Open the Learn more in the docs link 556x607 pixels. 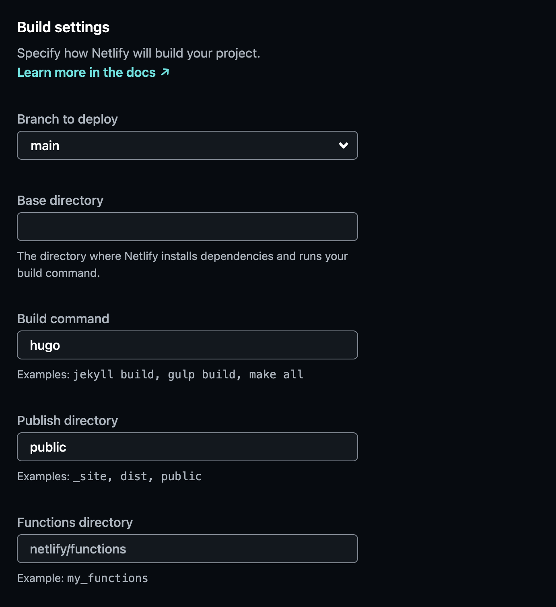tap(86, 72)
